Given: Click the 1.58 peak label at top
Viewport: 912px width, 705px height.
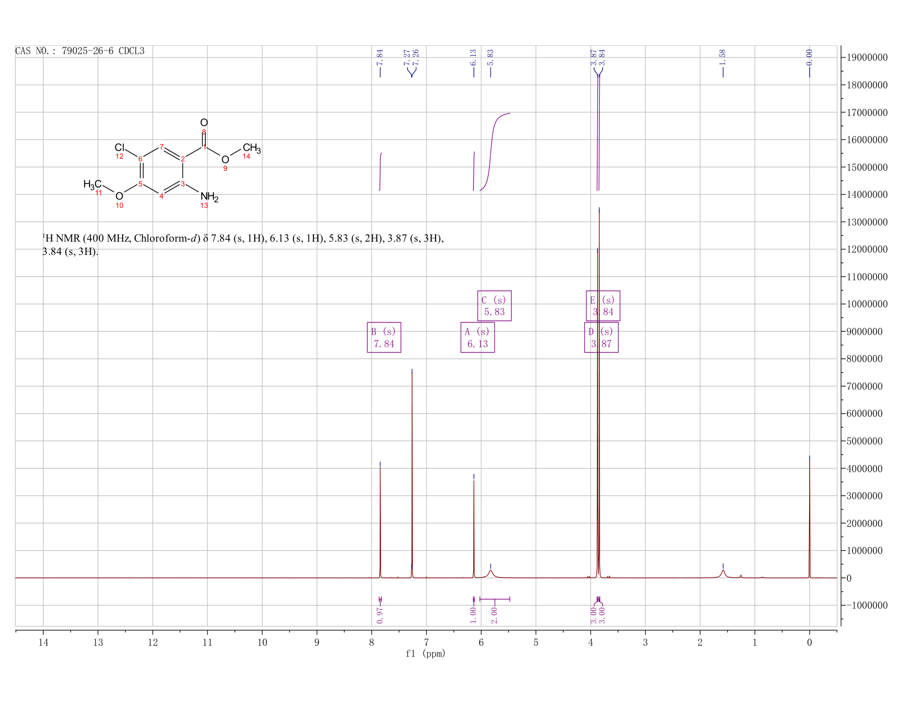Looking at the screenshot, I should coord(722,57).
